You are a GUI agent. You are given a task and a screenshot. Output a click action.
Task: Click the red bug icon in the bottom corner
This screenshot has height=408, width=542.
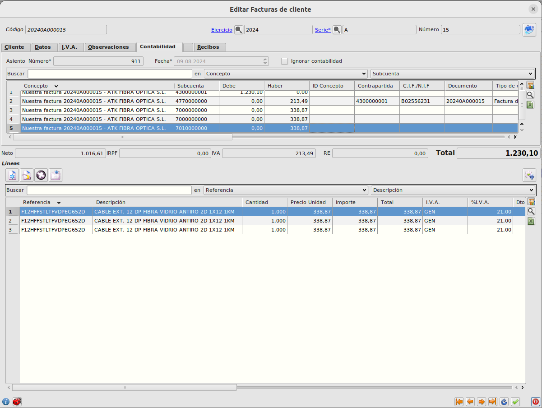pos(17,401)
